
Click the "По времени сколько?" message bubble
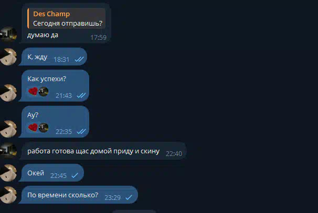tap(79, 195)
